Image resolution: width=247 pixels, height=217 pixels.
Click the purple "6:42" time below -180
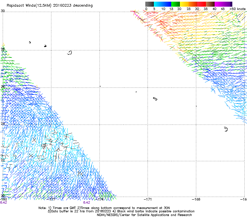tap(3, 203)
